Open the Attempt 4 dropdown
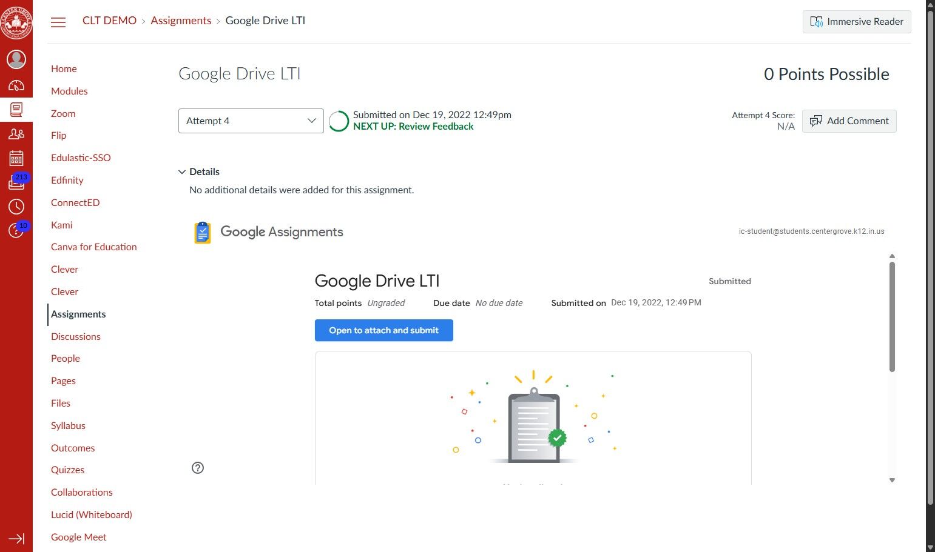 point(251,121)
